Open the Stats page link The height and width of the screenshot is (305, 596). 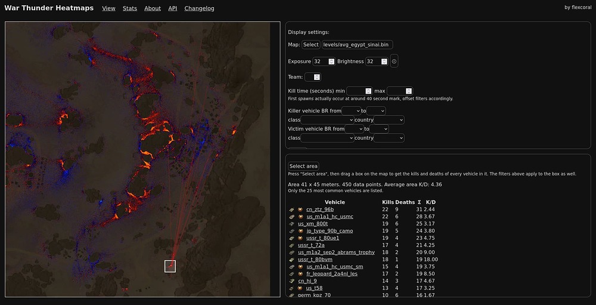130,8
